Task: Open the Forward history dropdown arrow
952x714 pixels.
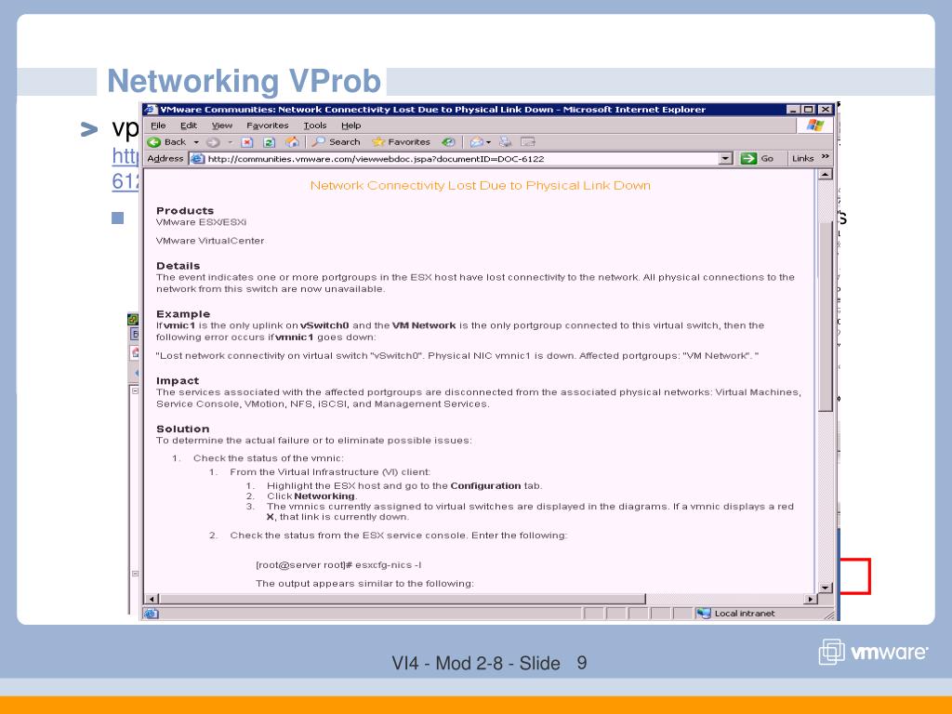Action: pos(231,142)
